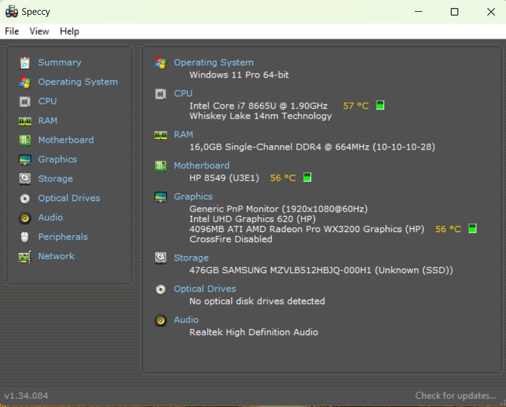506x407 pixels.
Task: Switch to the Network section
Action: click(56, 256)
